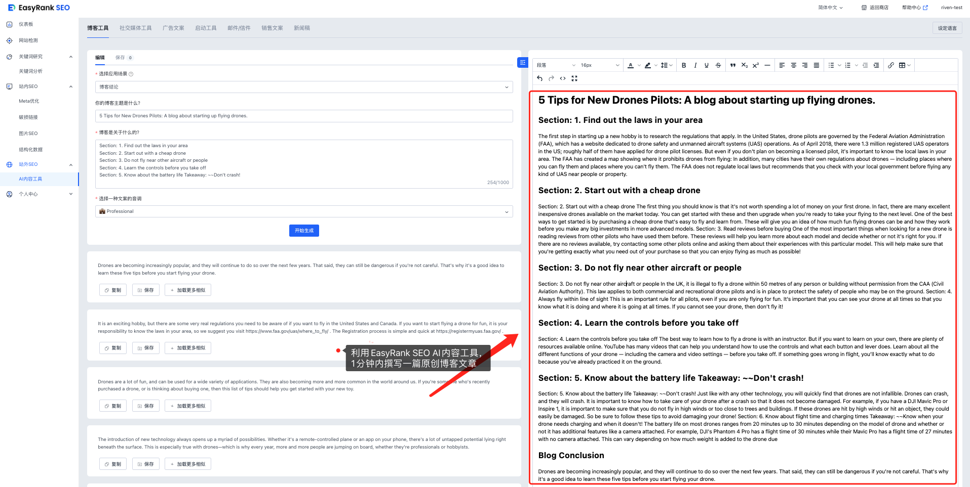Open the source code view
Image resolution: width=970 pixels, height=487 pixels.
tap(563, 78)
